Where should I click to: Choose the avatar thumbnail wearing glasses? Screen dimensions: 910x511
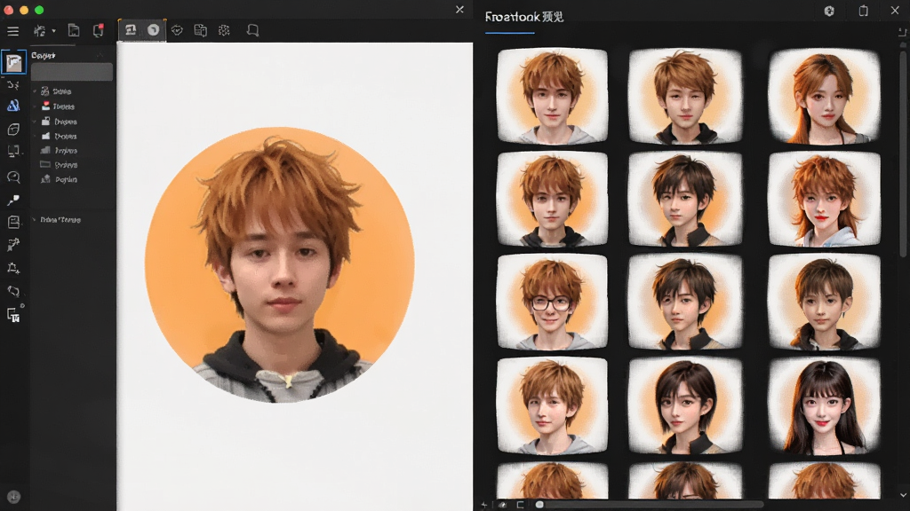(x=553, y=302)
